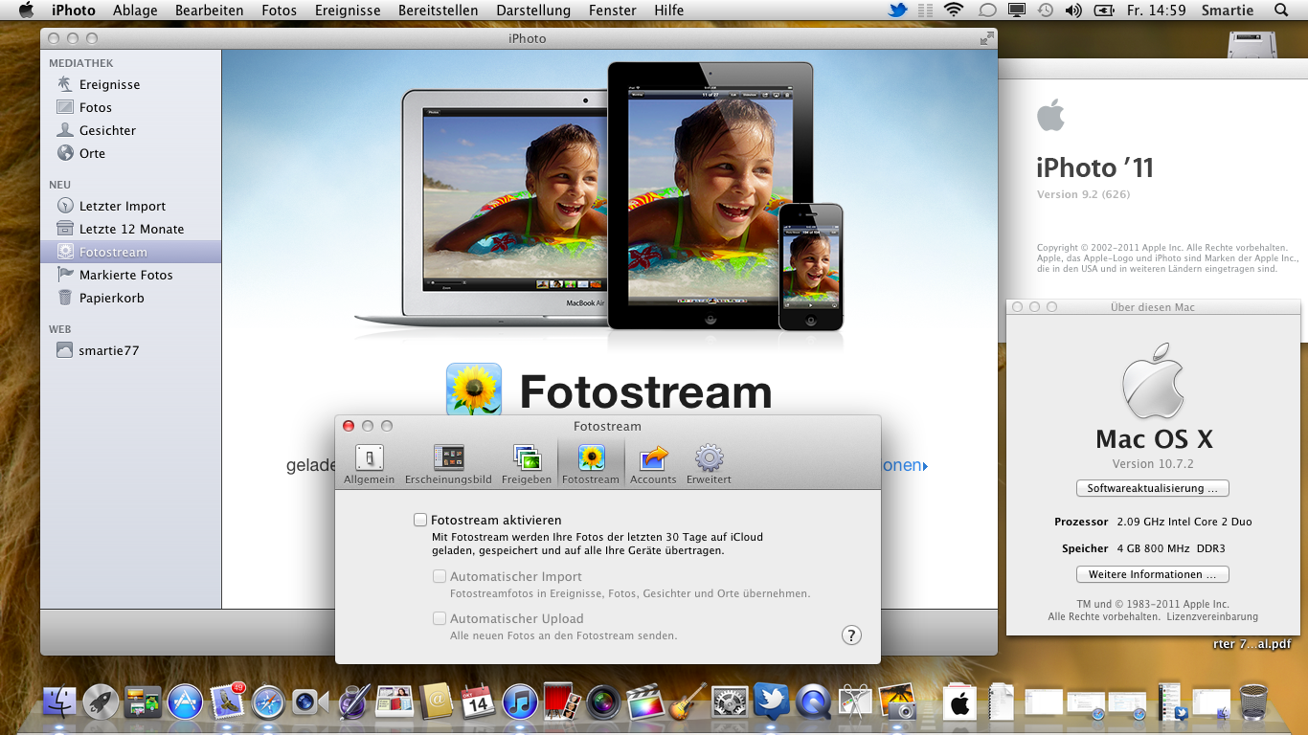Image resolution: width=1308 pixels, height=735 pixels.
Task: Open the Time Machine menu bar icon
Action: point(1045,11)
